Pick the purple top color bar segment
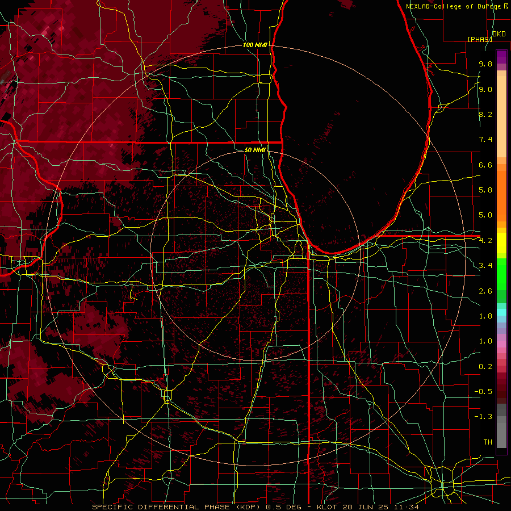This screenshot has width=511, height=511. [501, 57]
